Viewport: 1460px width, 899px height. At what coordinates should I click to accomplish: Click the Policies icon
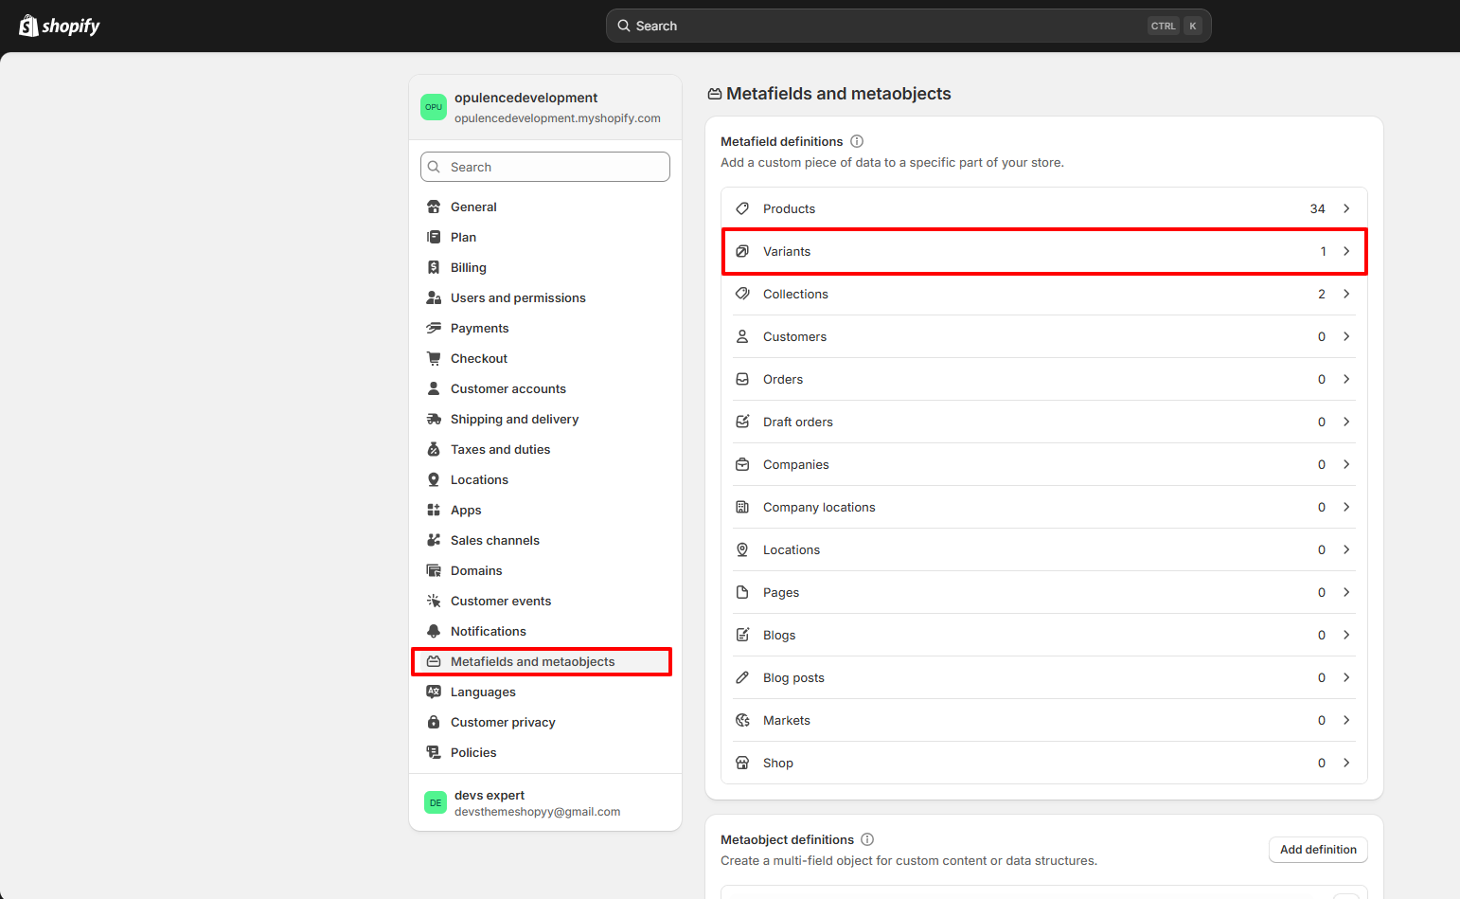click(x=434, y=752)
